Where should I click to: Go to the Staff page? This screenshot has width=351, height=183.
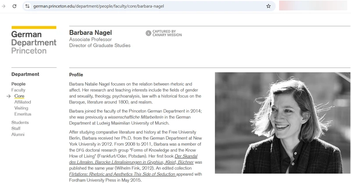[x=16, y=128]
